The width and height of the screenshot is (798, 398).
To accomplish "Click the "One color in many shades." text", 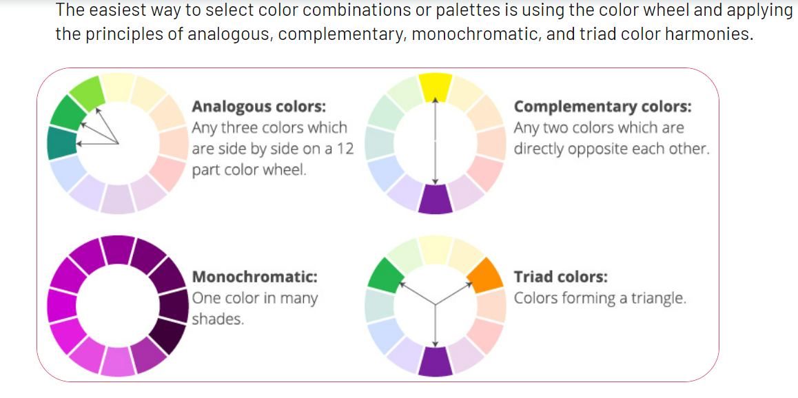I will 254,308.
